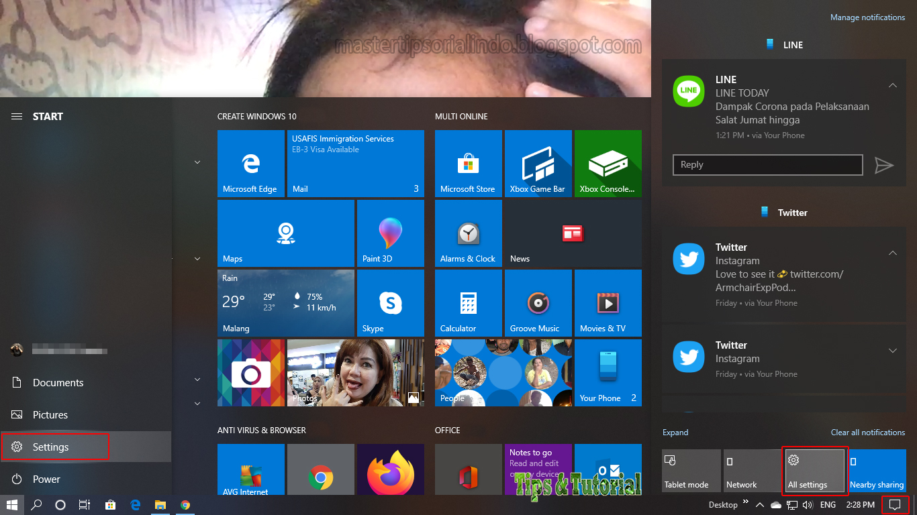Open the Desktop toolbar overflow chevron
Screen dimensions: 917x515
tap(745, 503)
